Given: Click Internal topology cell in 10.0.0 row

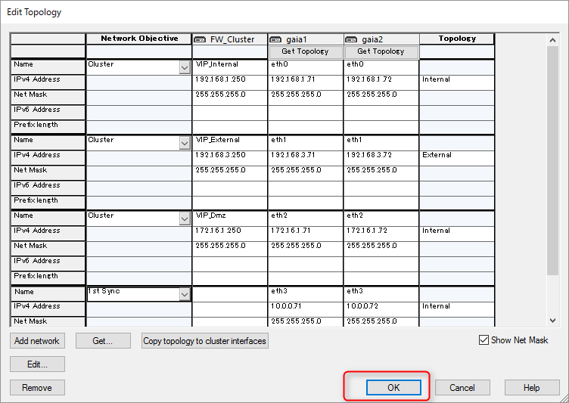Looking at the screenshot, I should [457, 309].
